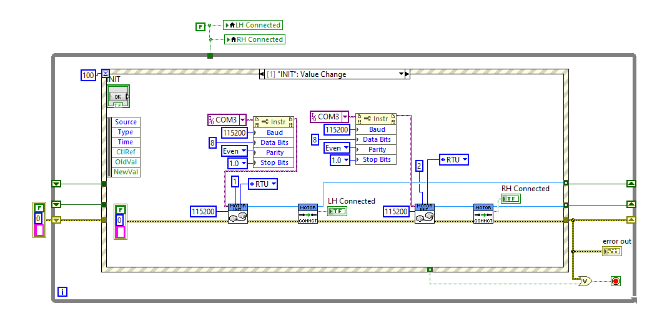Click the error right shift register terminal
Image resolution: width=652 pixels, height=318 pixels.
pyautogui.click(x=631, y=220)
